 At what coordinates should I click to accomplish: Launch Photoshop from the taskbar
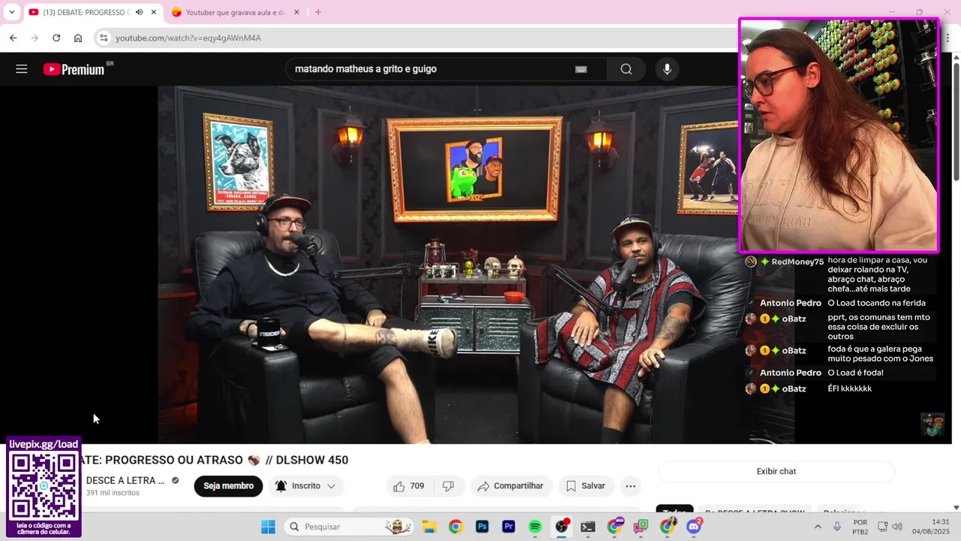[482, 527]
